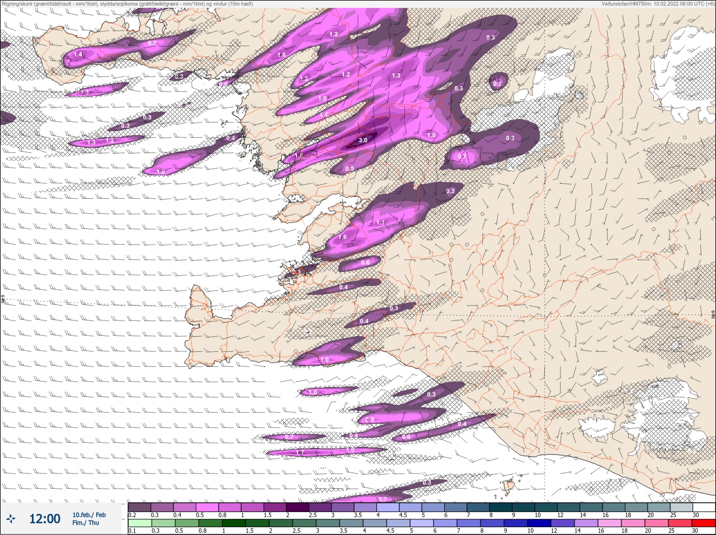The height and width of the screenshot is (535, 716).
Task: Click the 0.9 value label on map
Action: pyautogui.click(x=370, y=419)
